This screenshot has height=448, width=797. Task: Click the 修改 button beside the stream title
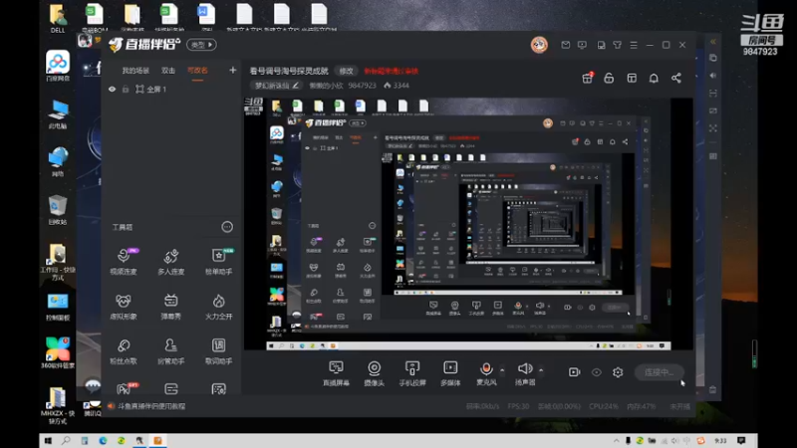pos(346,71)
